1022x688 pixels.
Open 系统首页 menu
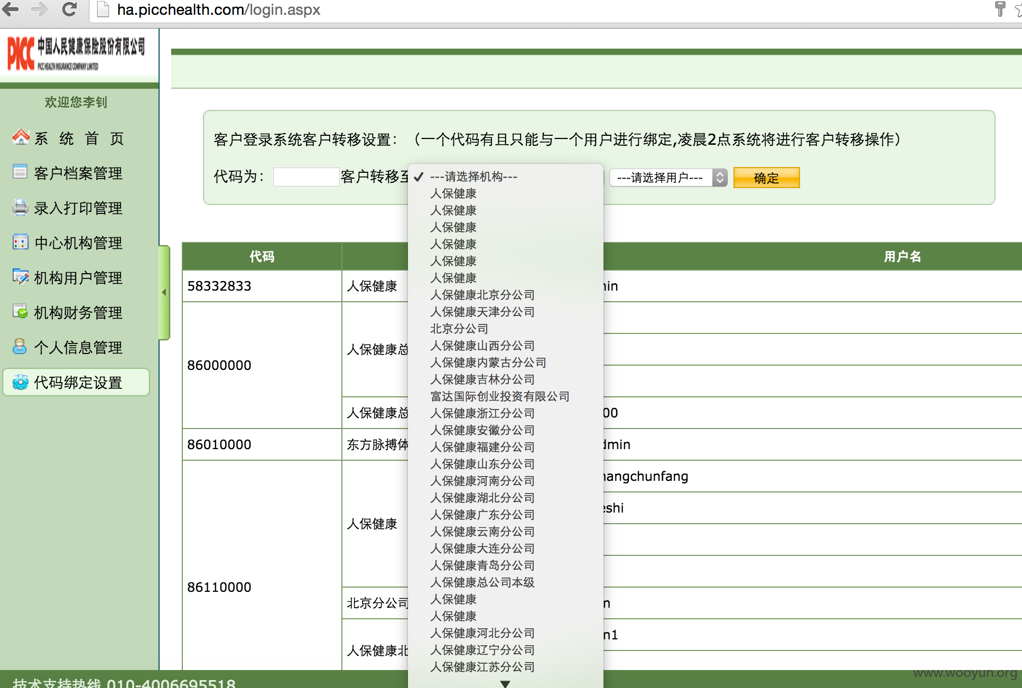tap(79, 138)
